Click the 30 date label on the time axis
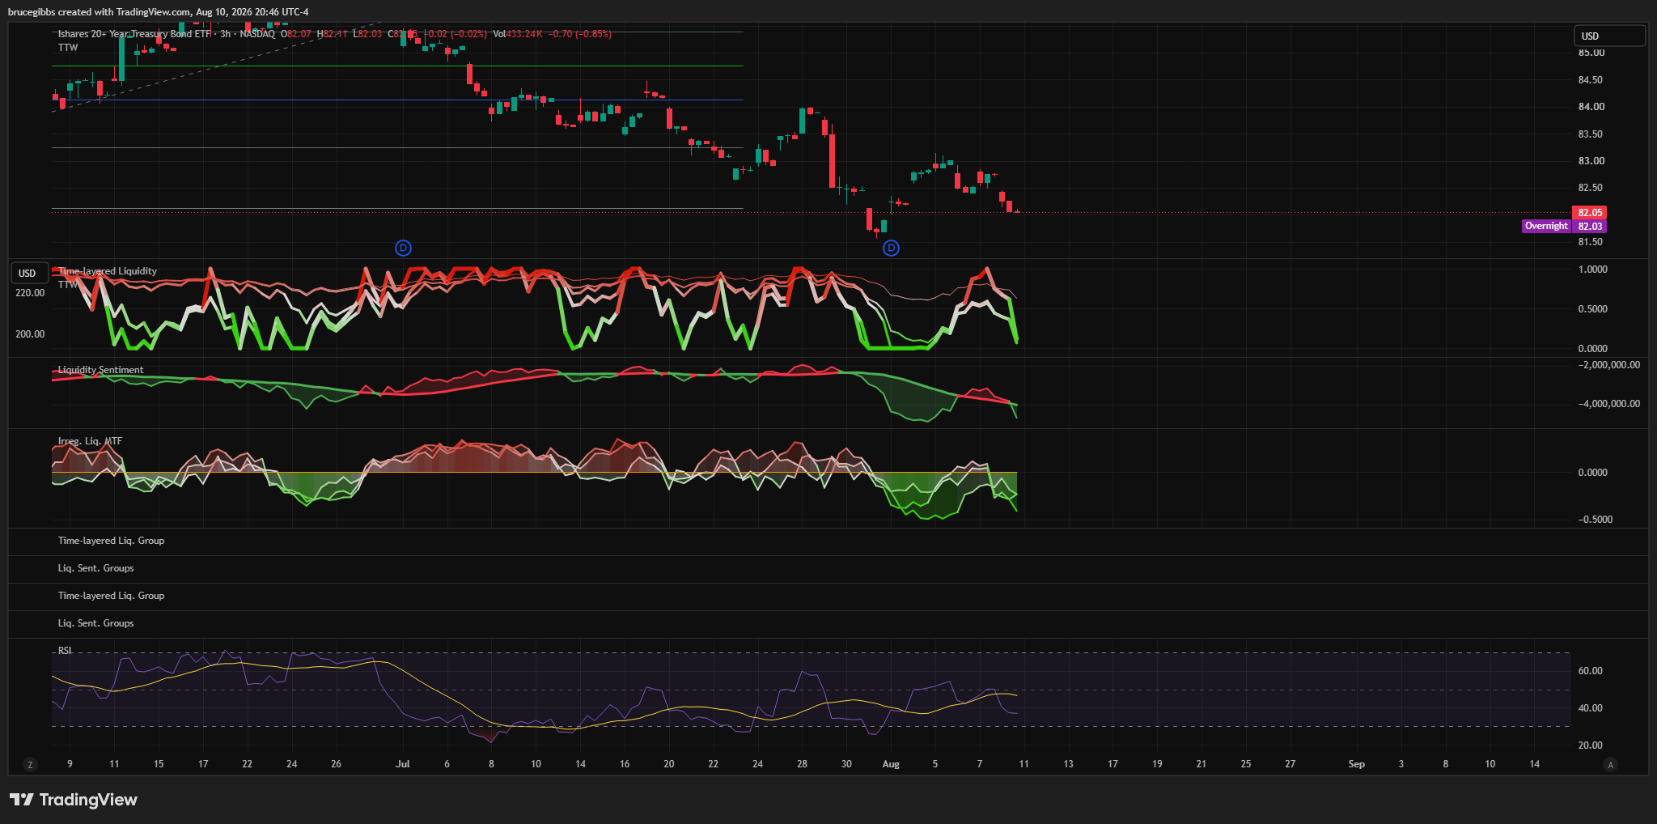The image size is (1657, 824). (846, 764)
